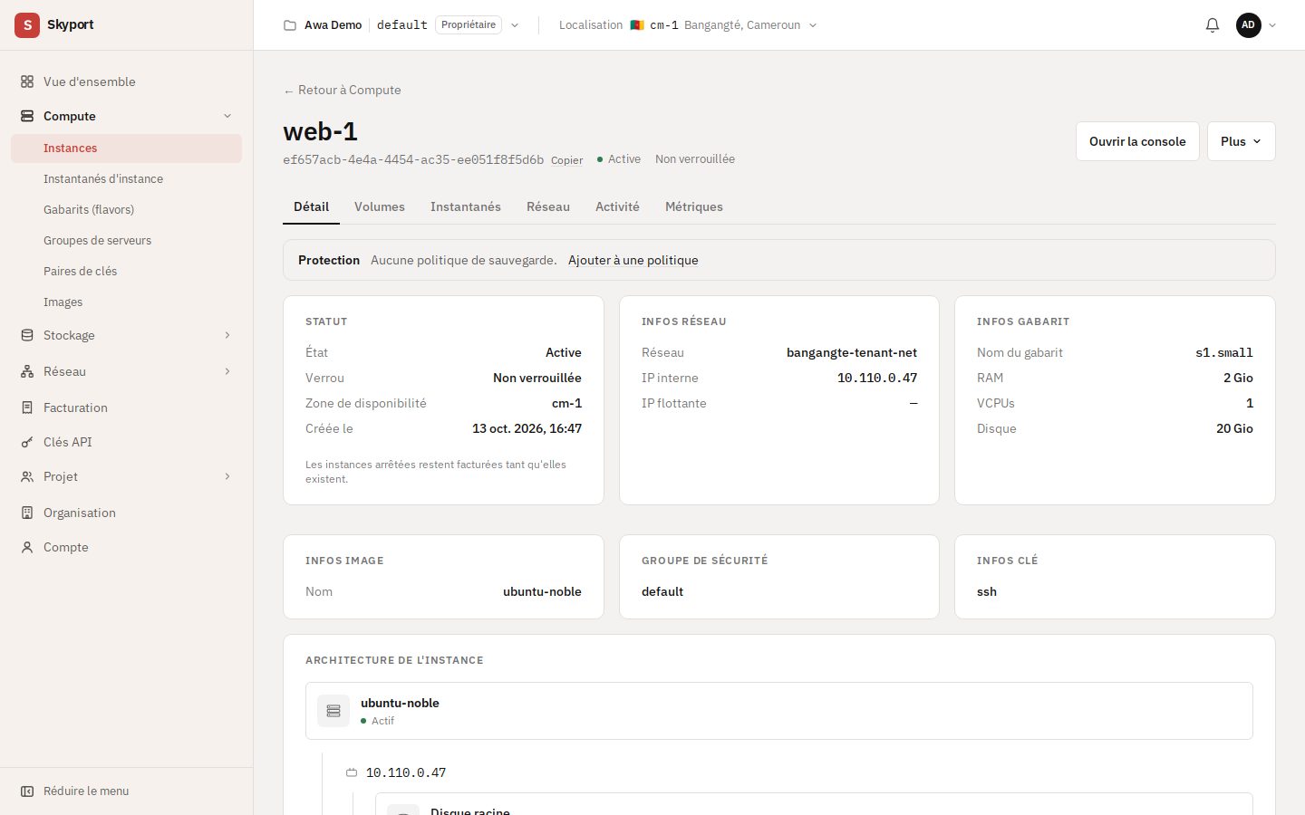Click Ajouter à une politique link
Image resolution: width=1305 pixels, height=815 pixels.
(x=633, y=260)
